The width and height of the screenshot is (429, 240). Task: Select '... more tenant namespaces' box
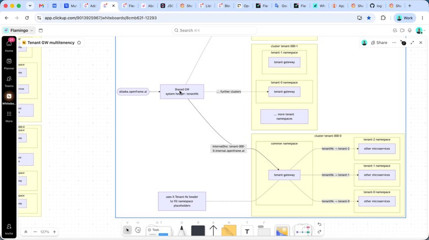pos(284,116)
